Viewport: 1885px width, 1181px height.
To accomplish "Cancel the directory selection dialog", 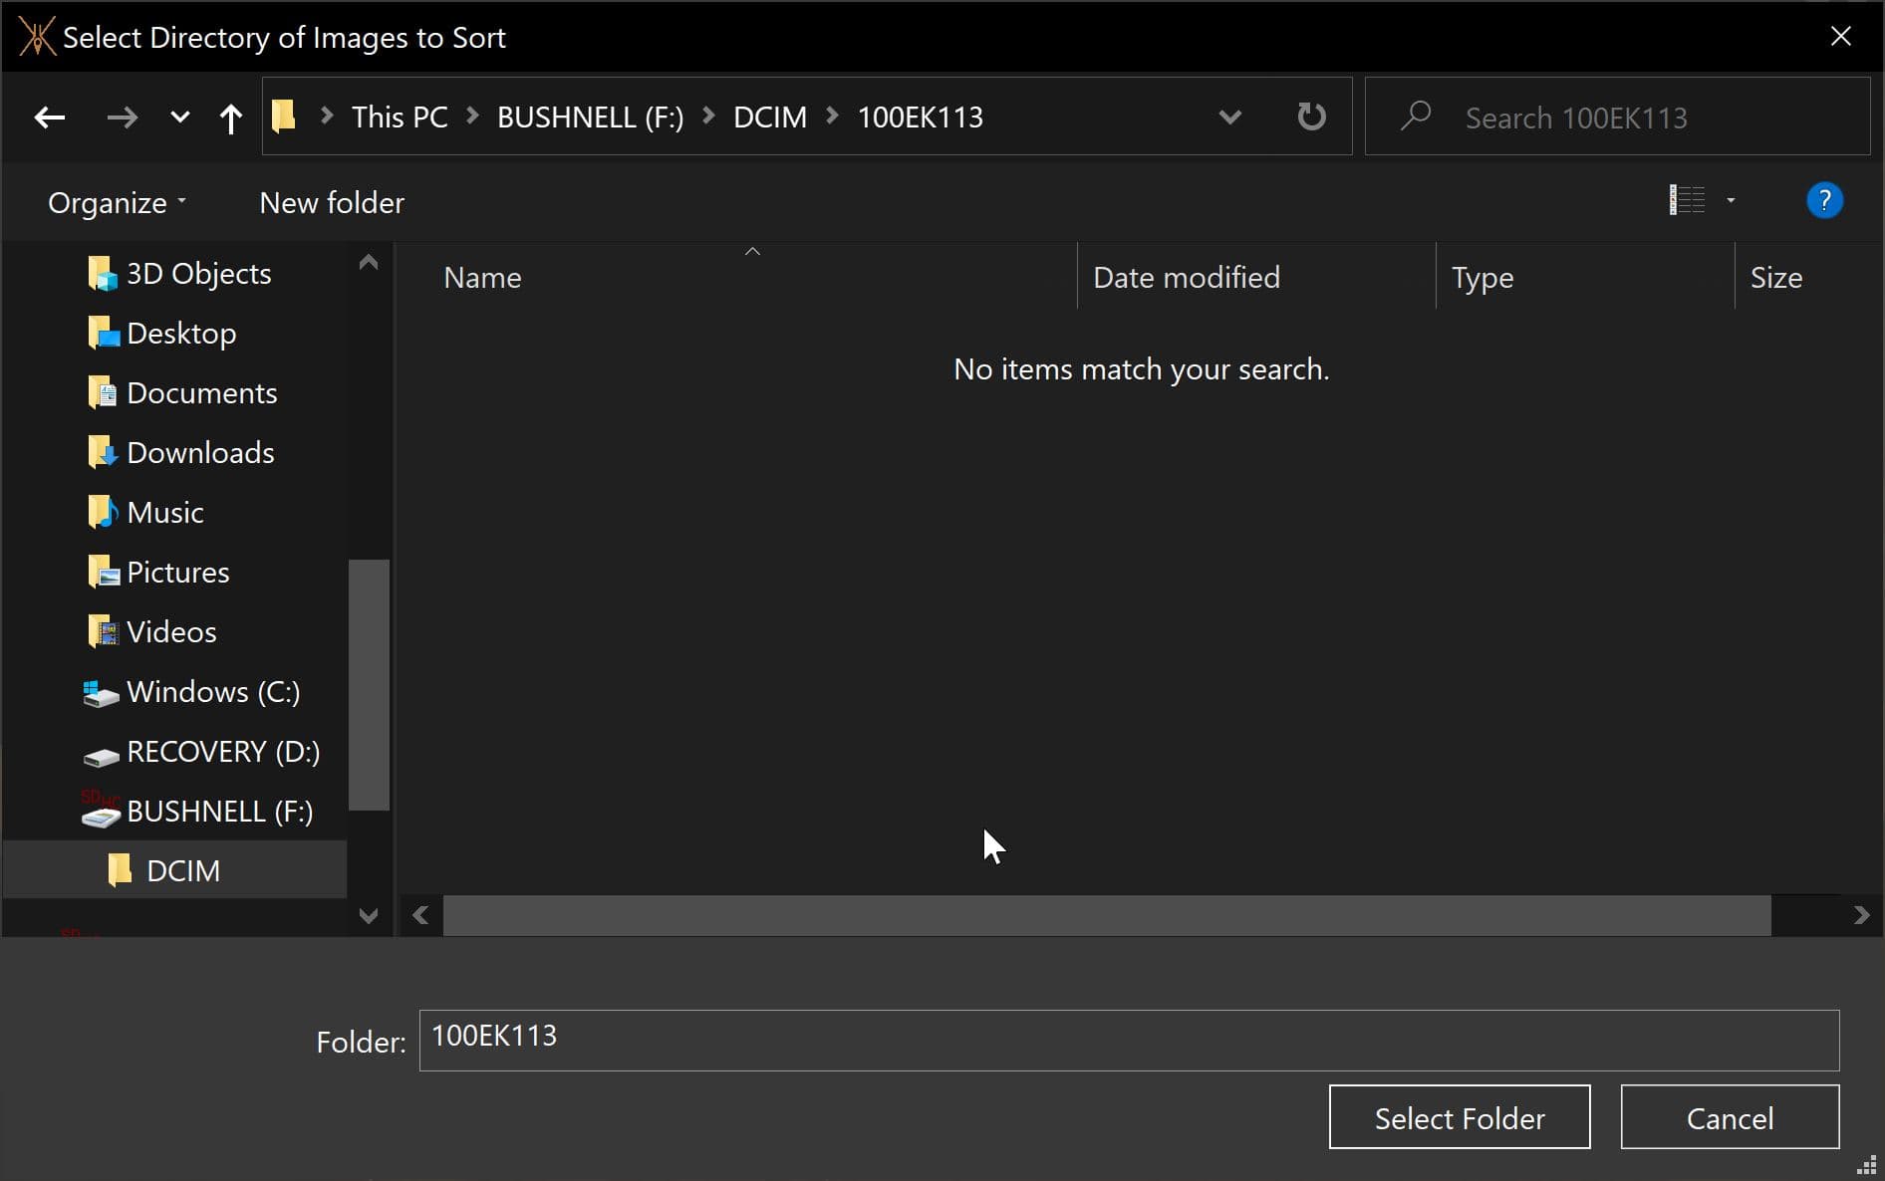I will pos(1730,1117).
